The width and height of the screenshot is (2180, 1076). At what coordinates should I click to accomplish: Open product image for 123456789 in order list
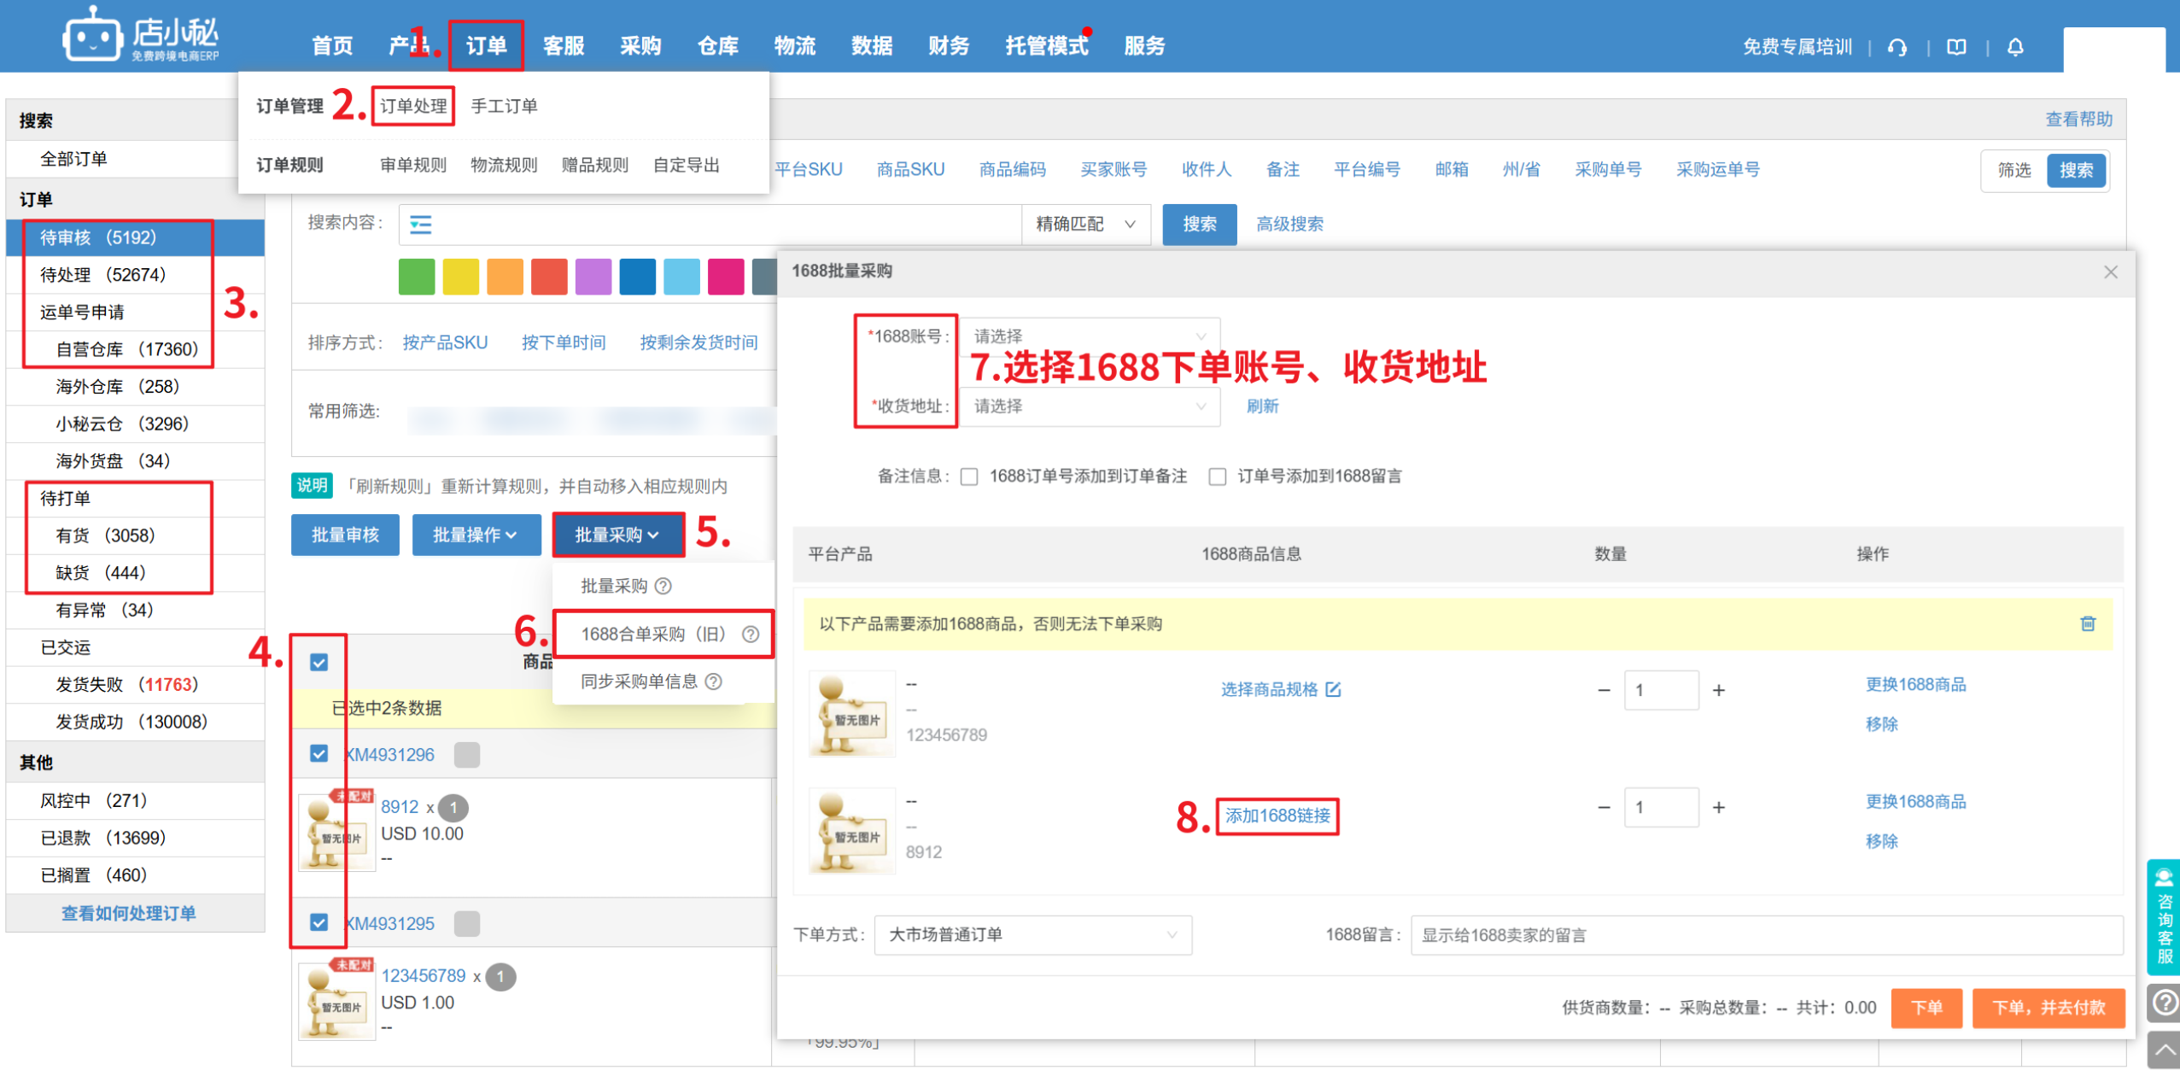point(337,1001)
